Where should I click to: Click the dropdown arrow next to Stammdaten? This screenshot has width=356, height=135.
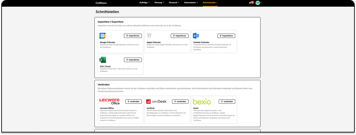pos(197,3)
